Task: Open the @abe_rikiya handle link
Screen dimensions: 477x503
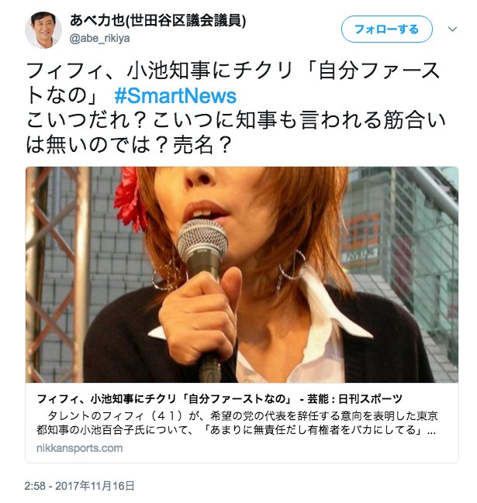Action: 99,38
